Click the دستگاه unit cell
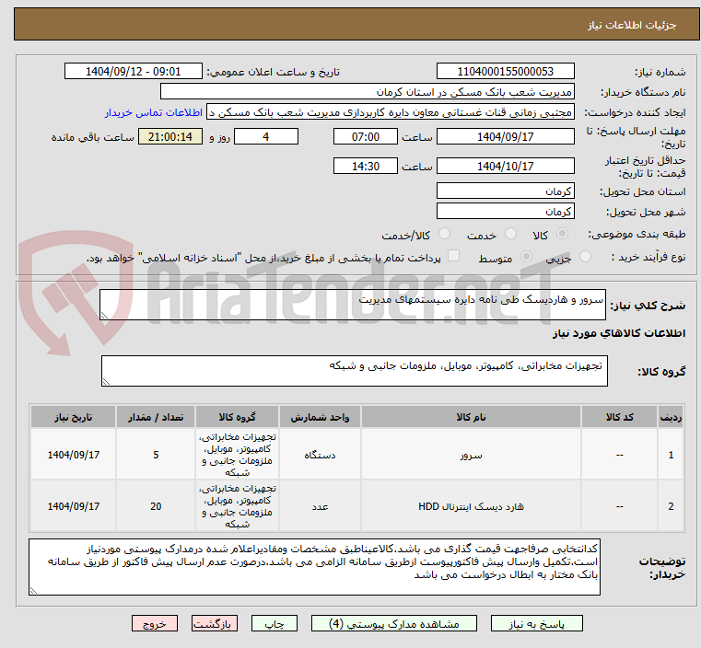The height and width of the screenshot is (648, 701). point(320,455)
